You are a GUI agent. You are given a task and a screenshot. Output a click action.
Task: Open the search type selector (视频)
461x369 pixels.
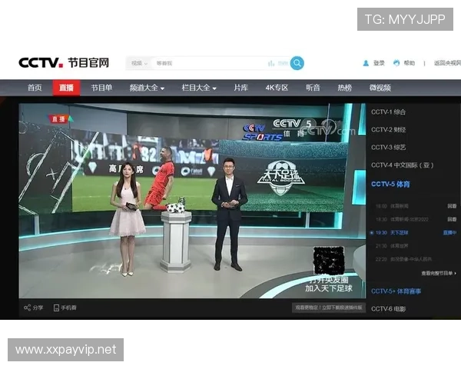(x=139, y=63)
